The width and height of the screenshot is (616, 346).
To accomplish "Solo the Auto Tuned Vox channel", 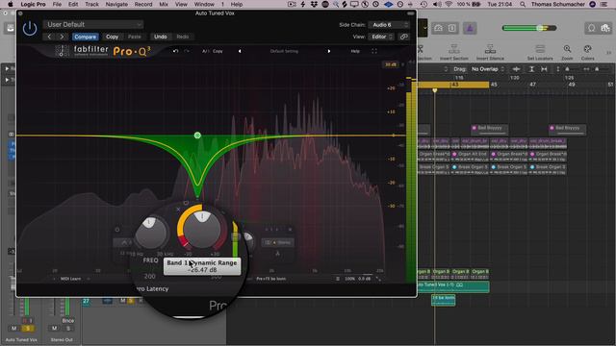I will click(x=28, y=329).
